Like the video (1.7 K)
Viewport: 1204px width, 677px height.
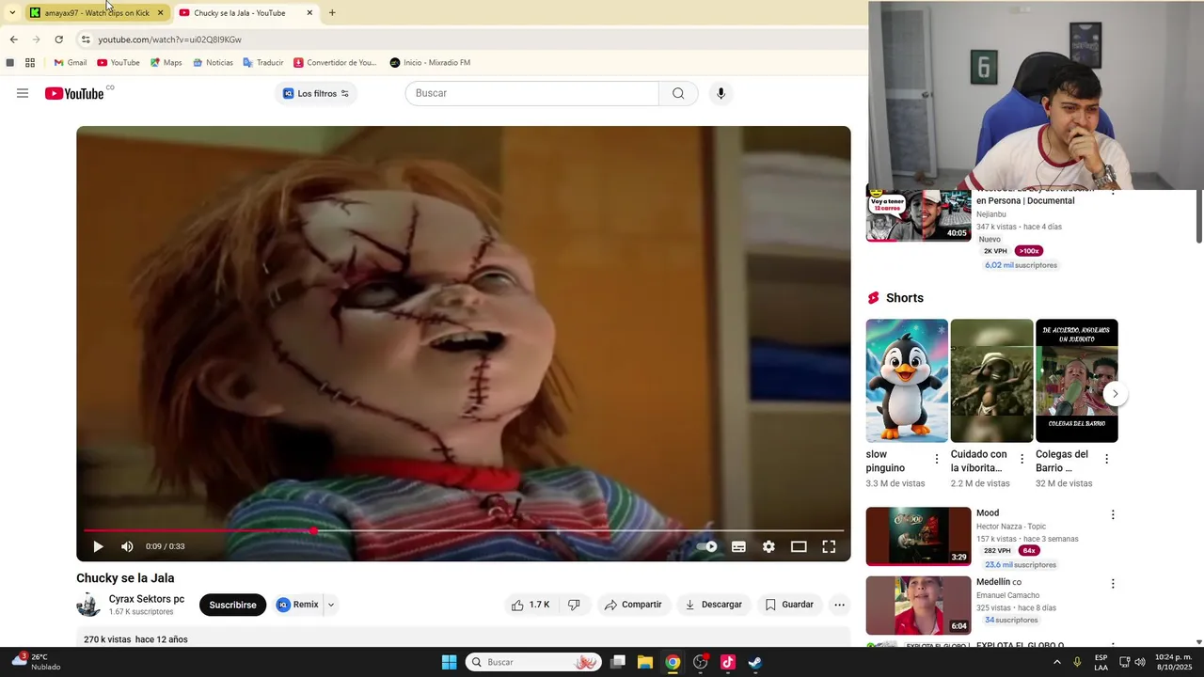pyautogui.click(x=531, y=605)
